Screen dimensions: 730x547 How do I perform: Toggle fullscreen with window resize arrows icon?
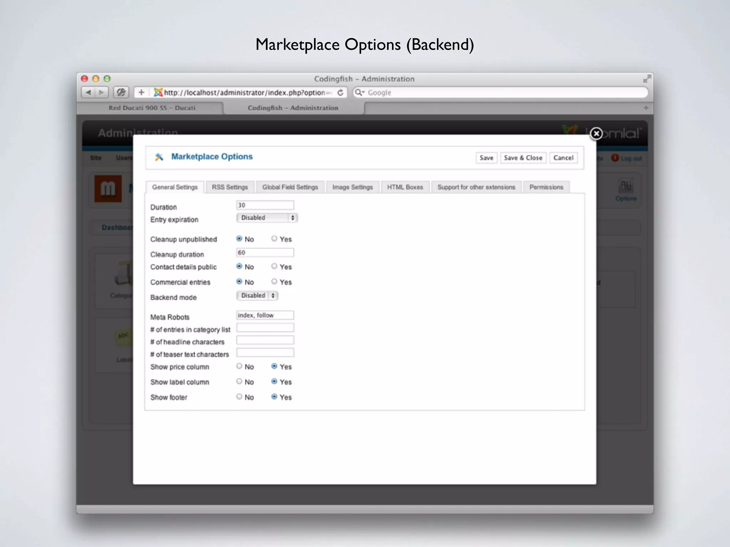pyautogui.click(x=647, y=79)
